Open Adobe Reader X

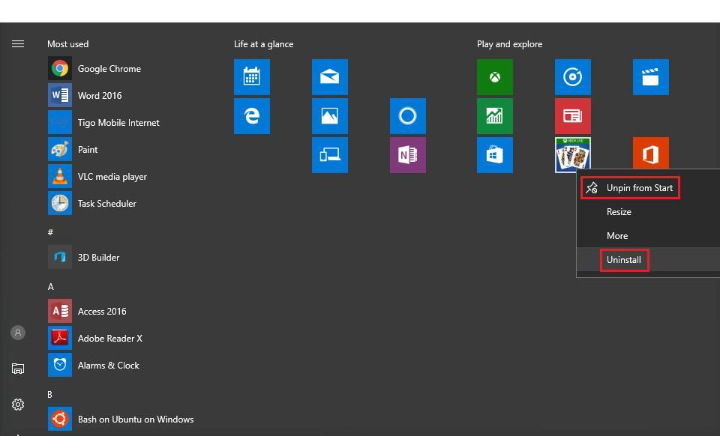(x=95, y=339)
